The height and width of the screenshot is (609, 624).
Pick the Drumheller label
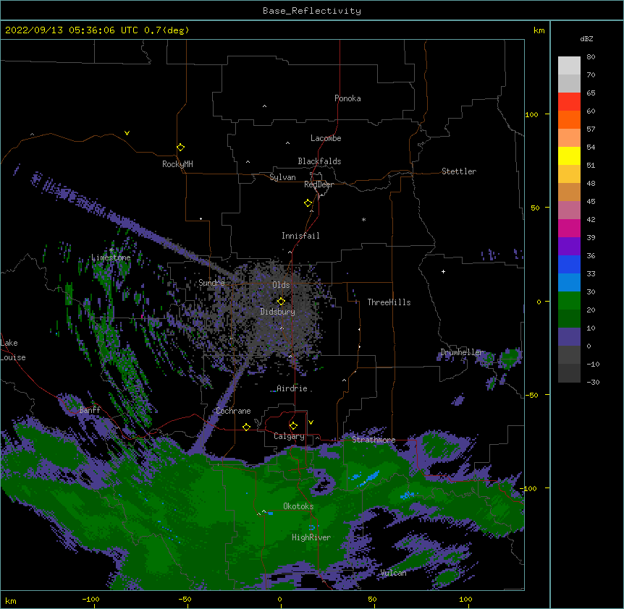tap(462, 352)
